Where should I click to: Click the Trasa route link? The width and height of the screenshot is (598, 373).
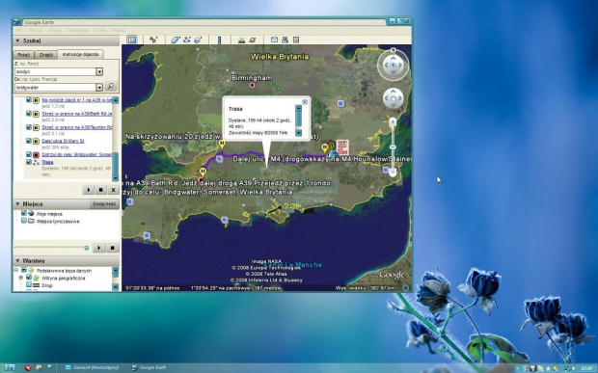[47, 162]
